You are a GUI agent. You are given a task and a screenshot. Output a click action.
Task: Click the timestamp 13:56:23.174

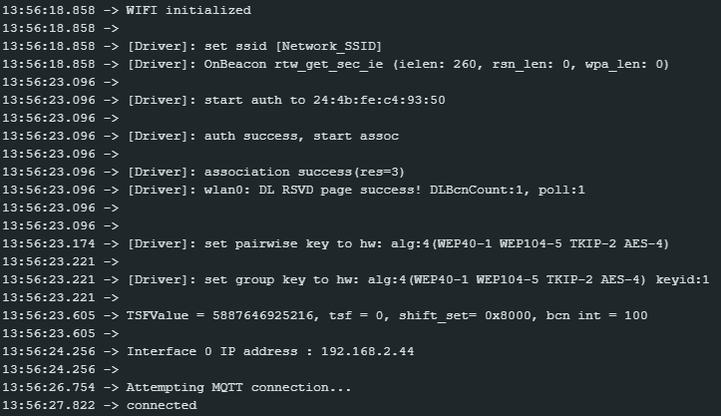pyautogui.click(x=49, y=243)
